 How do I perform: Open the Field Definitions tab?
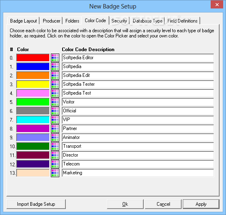[182, 21]
